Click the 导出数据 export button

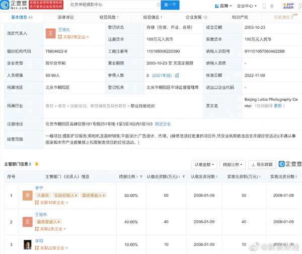[262, 165]
